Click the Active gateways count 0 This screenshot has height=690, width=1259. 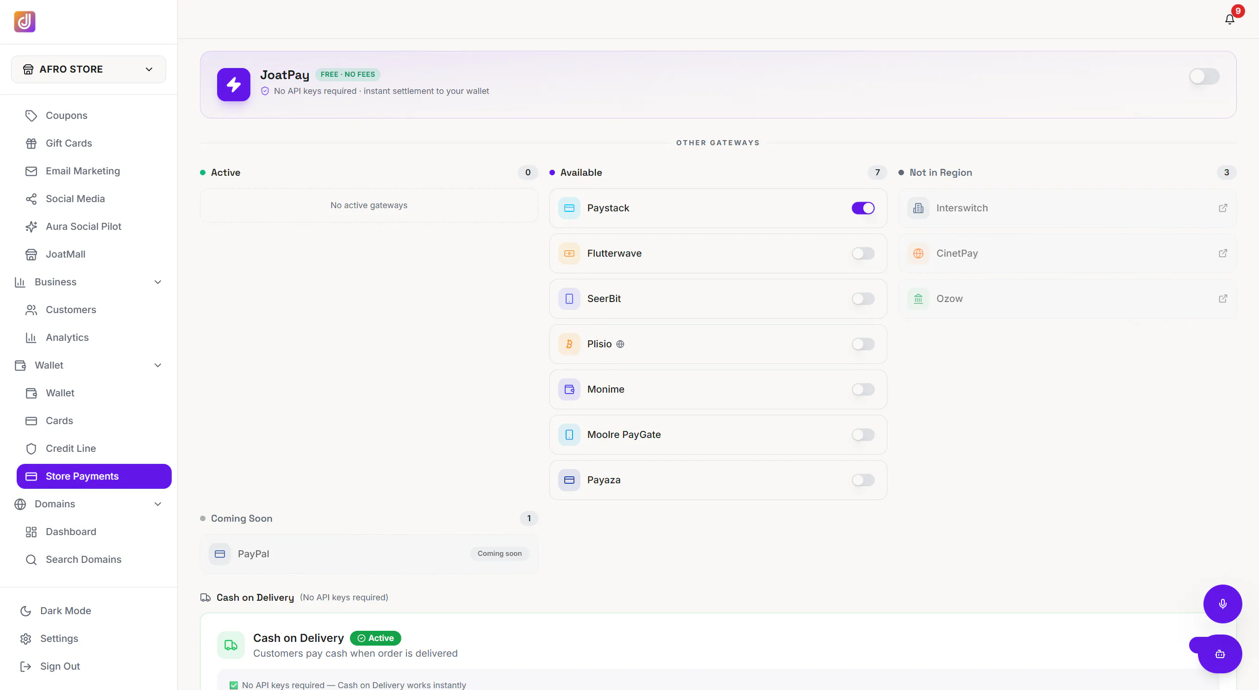click(x=528, y=172)
